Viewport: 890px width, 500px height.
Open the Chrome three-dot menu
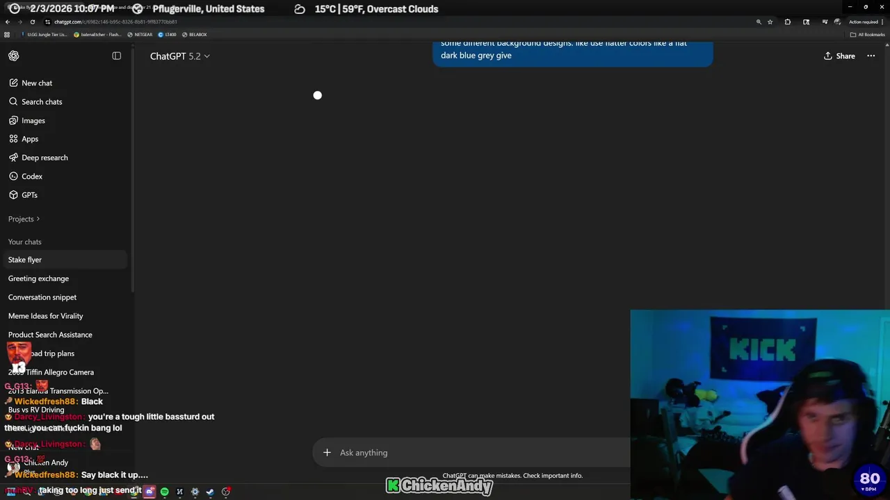(884, 22)
